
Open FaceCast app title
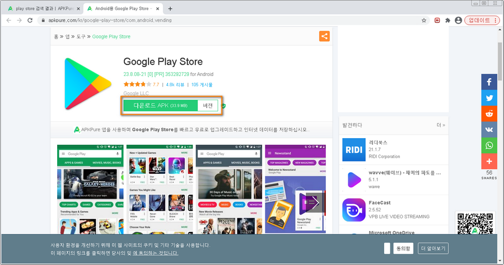click(x=380, y=203)
